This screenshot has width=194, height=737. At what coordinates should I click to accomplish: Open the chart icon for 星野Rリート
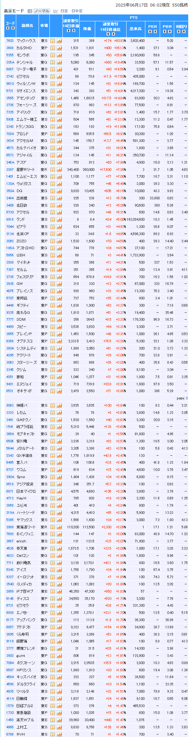tap(59, 169)
